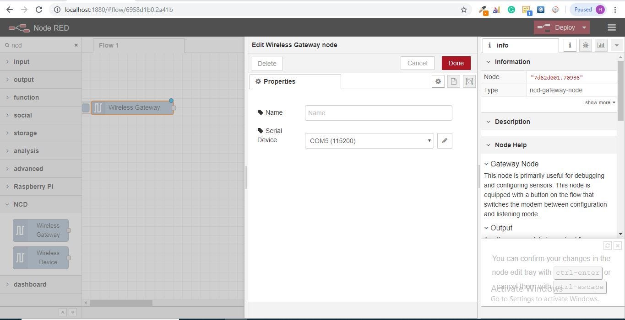Open the node description document icon

[453, 81]
